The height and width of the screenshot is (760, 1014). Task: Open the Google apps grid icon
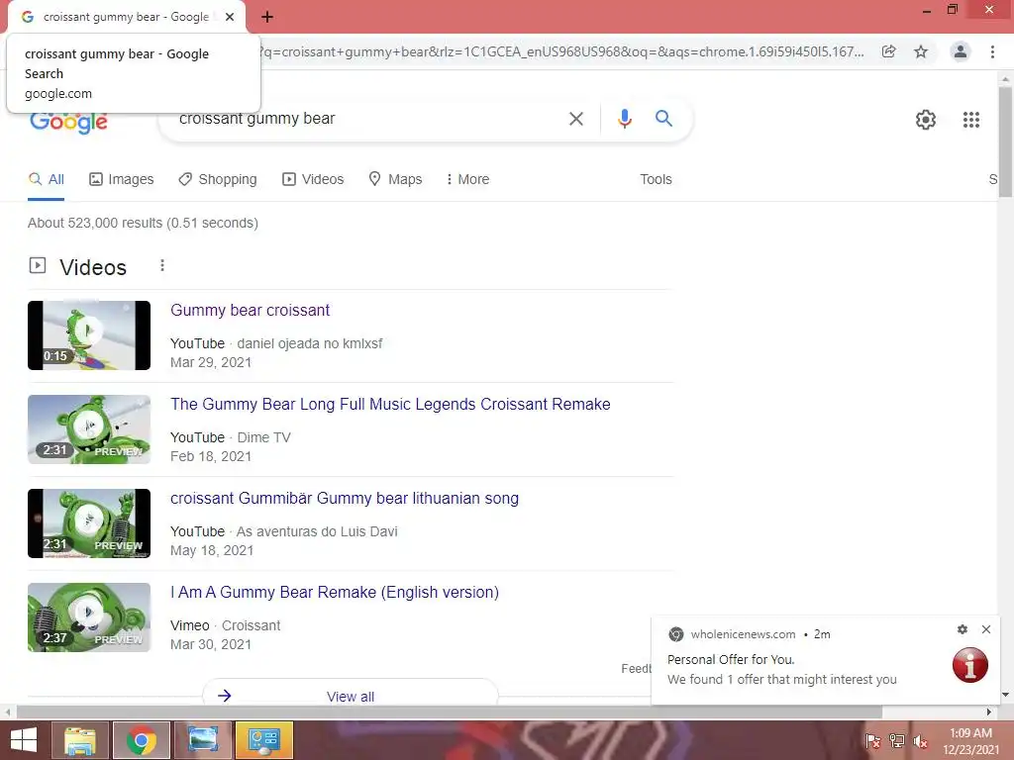(x=970, y=120)
